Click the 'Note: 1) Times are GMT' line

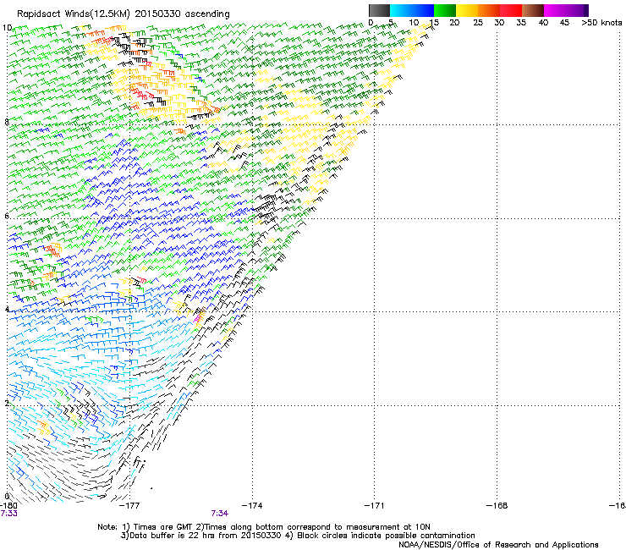coord(263,527)
